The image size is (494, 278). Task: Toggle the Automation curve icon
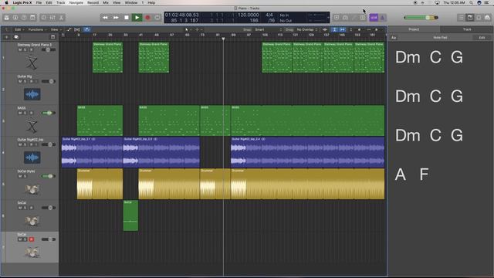(69, 29)
